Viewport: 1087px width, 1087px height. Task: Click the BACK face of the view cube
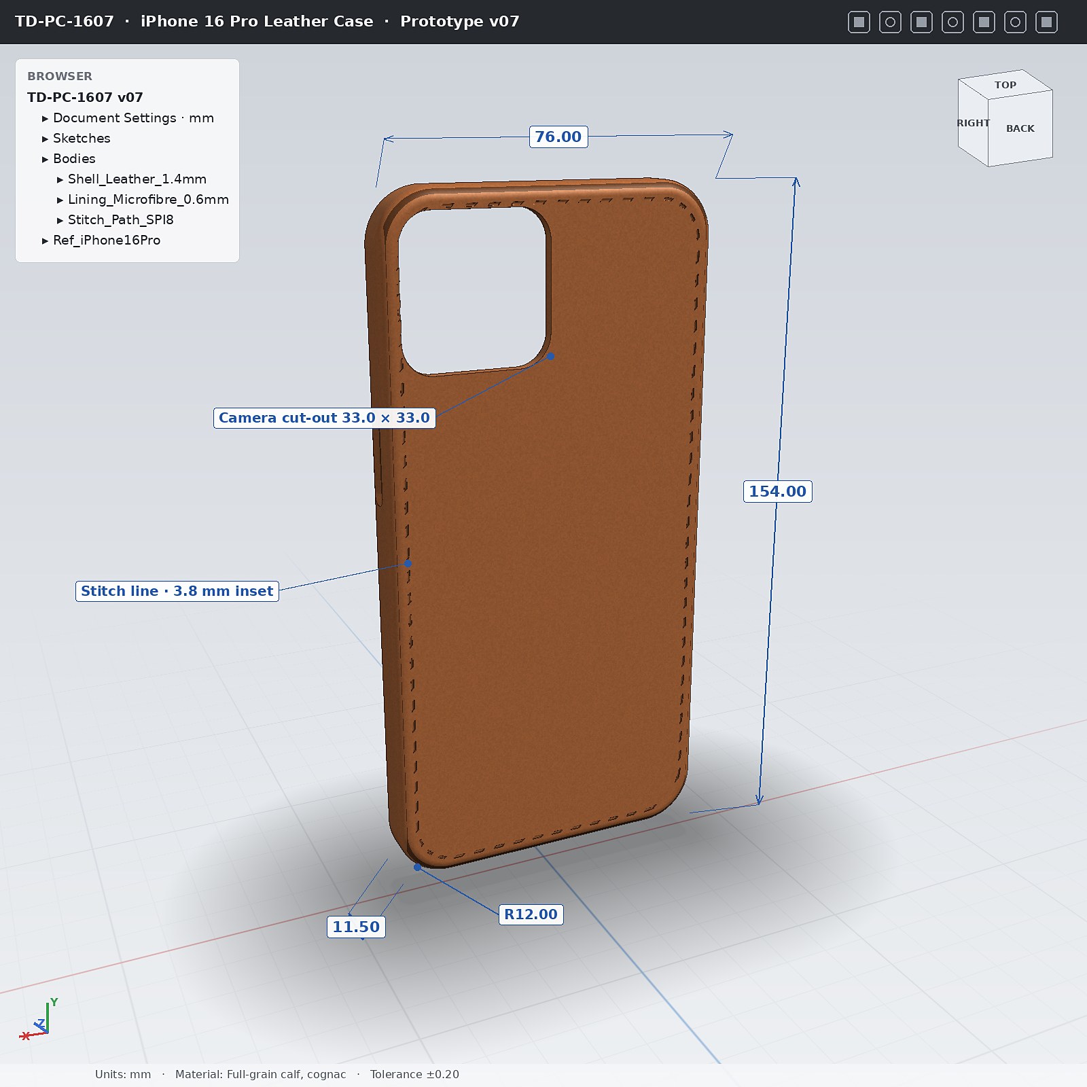click(x=1020, y=128)
